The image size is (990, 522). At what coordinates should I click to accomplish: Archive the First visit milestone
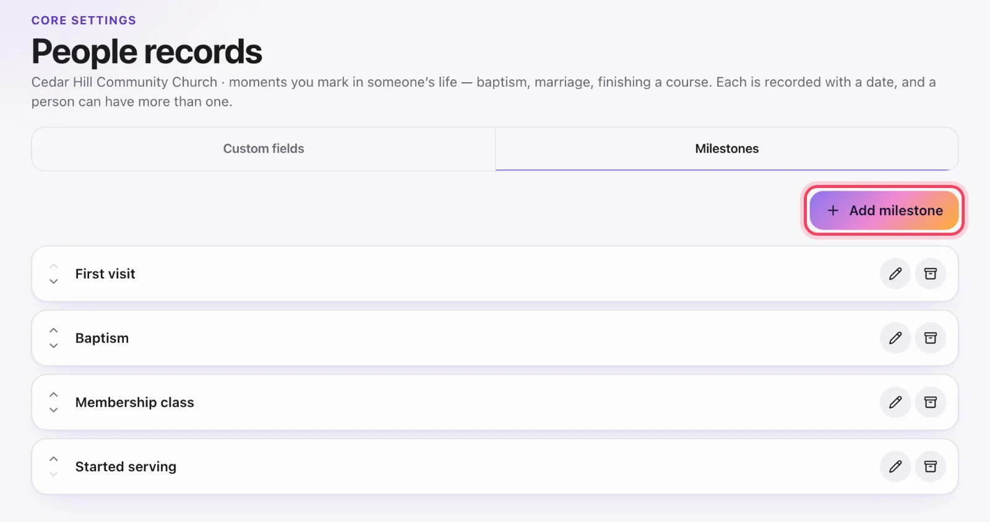931,274
